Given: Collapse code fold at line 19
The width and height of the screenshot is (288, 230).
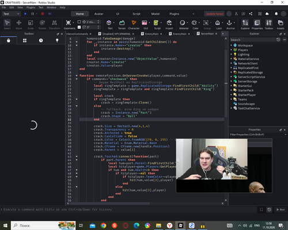Looking at the screenshot, I should pos(77,76).
